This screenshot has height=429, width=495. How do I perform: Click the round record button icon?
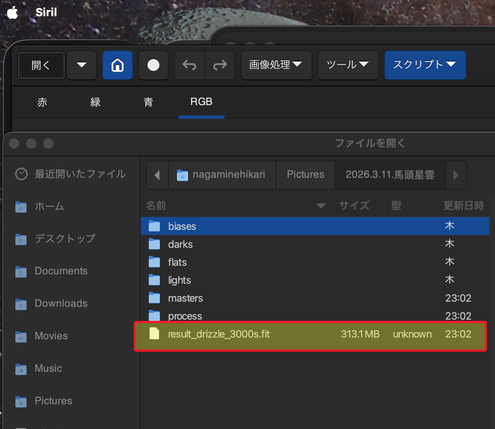pos(153,65)
